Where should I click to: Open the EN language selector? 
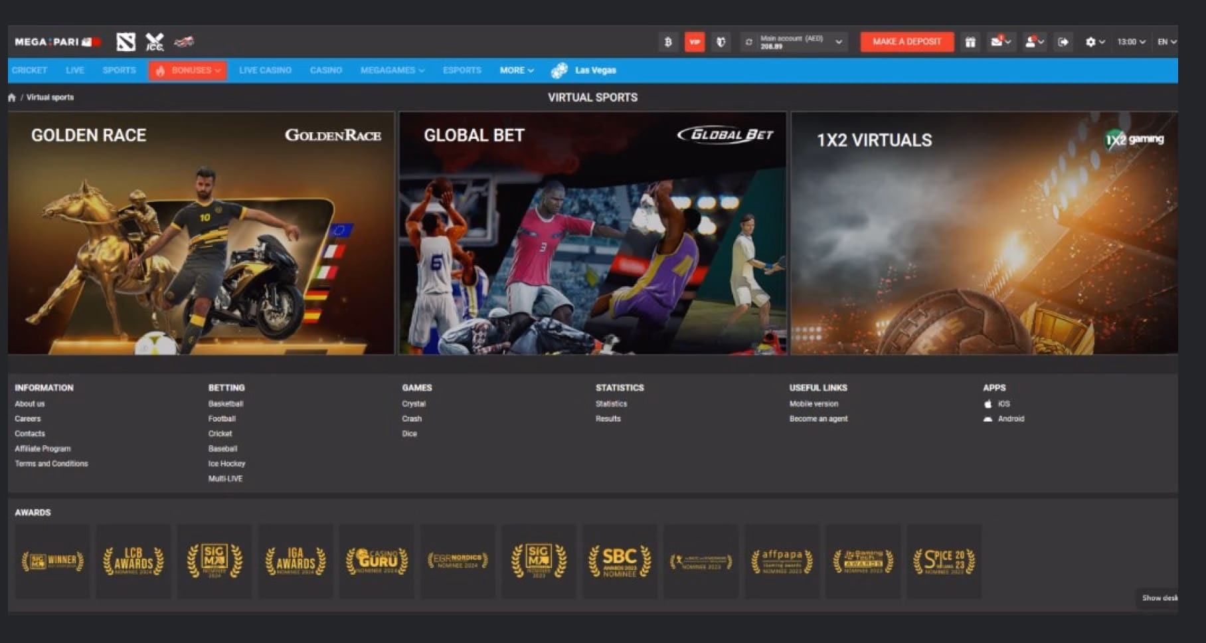coord(1167,42)
